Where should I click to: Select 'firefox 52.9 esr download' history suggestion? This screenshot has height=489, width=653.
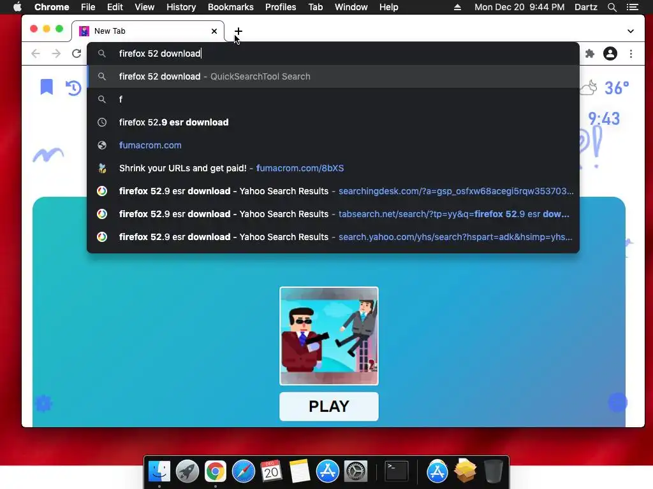point(333,122)
